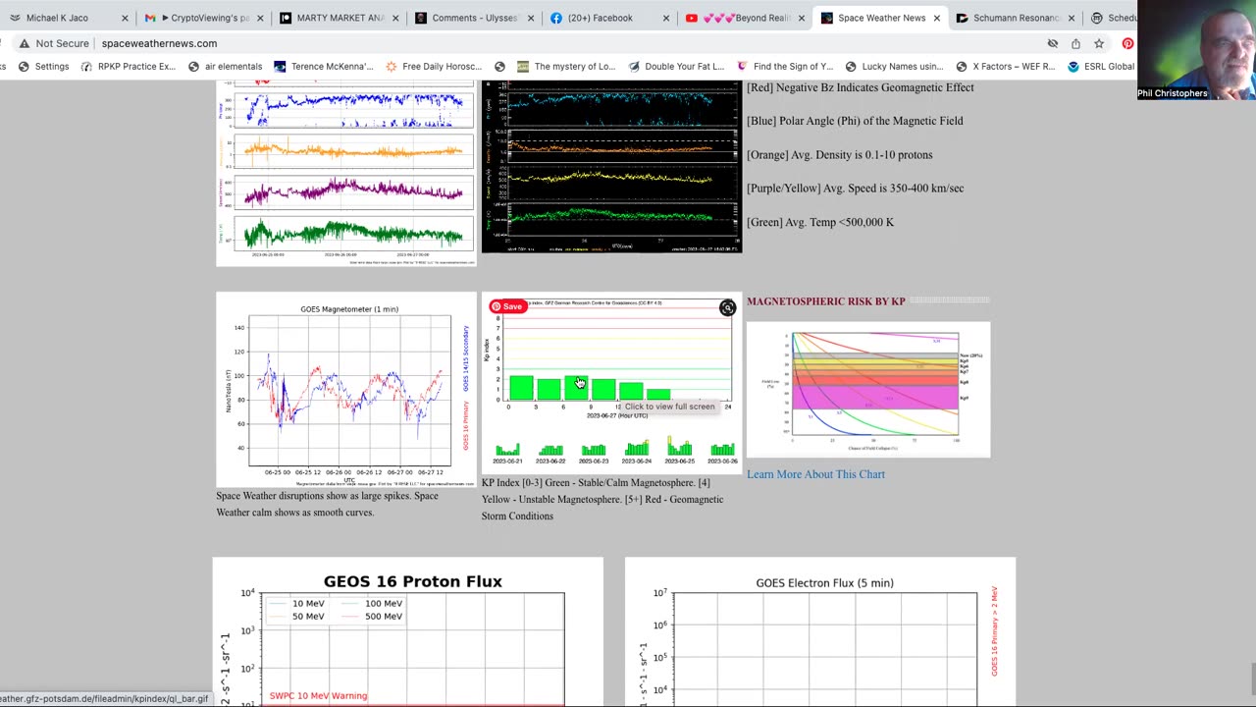The width and height of the screenshot is (1256, 707).
Task: Close the Facebook tab
Action: (665, 18)
